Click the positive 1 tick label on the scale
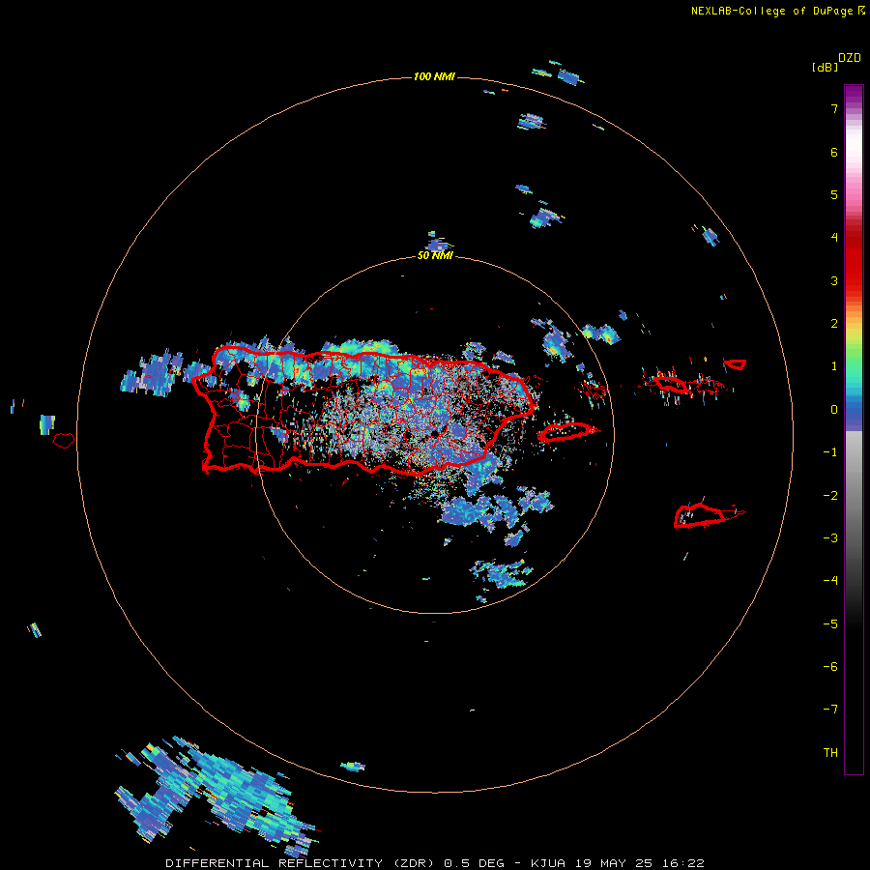 coord(834,366)
